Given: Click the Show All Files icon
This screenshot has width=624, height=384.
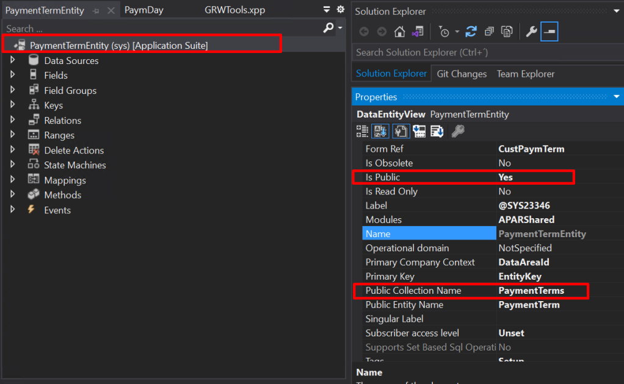Looking at the screenshot, I should coord(507,32).
